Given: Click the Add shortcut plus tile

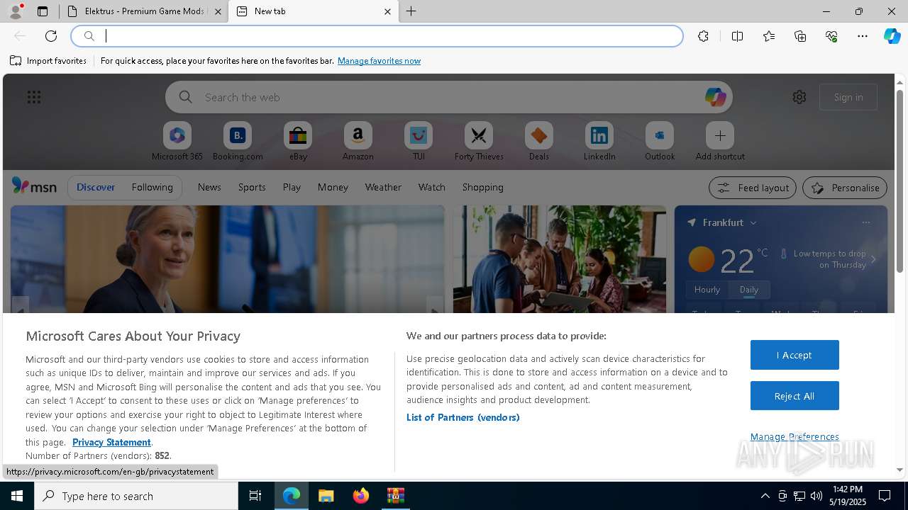Looking at the screenshot, I should tap(720, 141).
